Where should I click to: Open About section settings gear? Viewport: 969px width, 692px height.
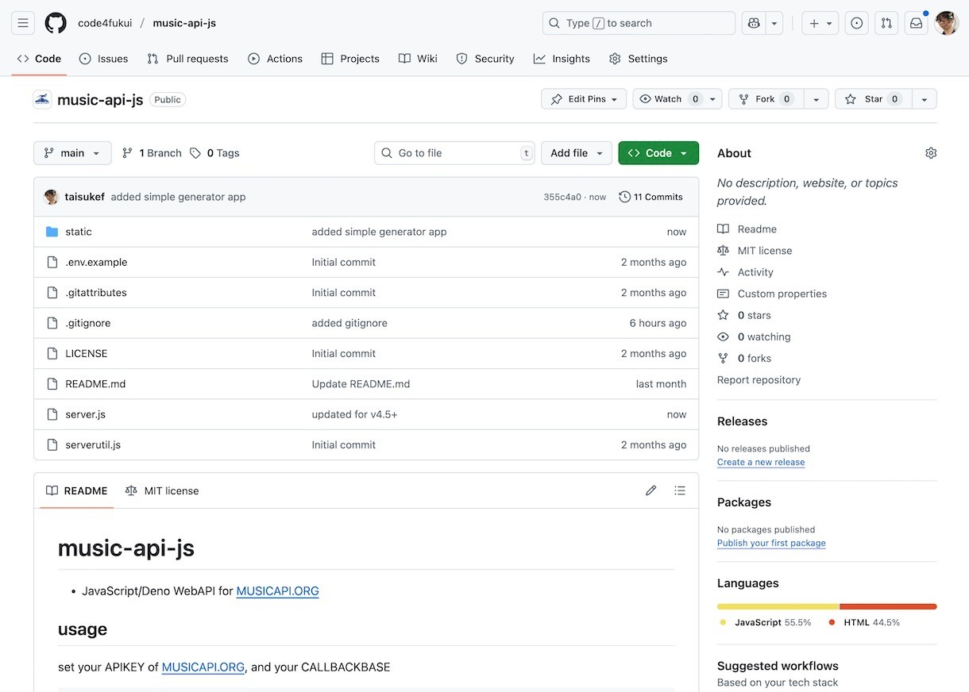pyautogui.click(x=931, y=153)
